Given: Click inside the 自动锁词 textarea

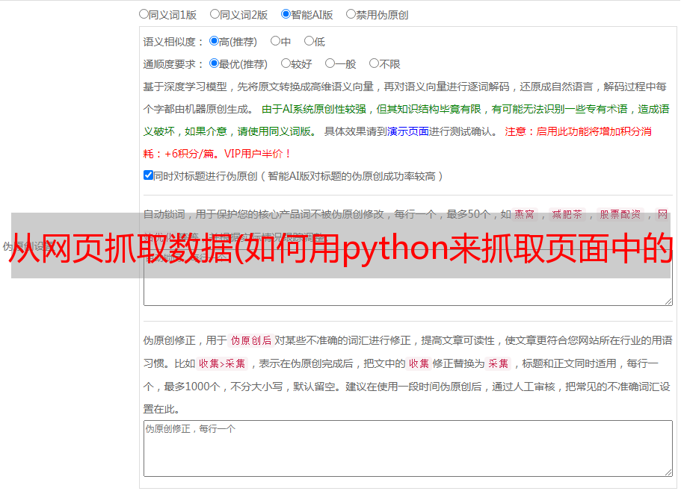Looking at the screenshot, I should [408, 278].
